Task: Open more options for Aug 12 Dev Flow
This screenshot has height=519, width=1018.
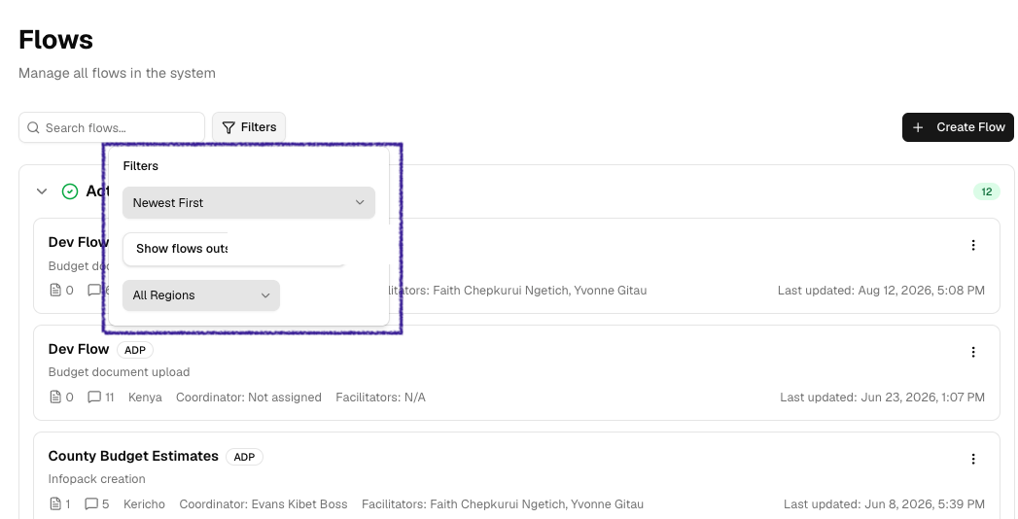Action: tap(973, 245)
